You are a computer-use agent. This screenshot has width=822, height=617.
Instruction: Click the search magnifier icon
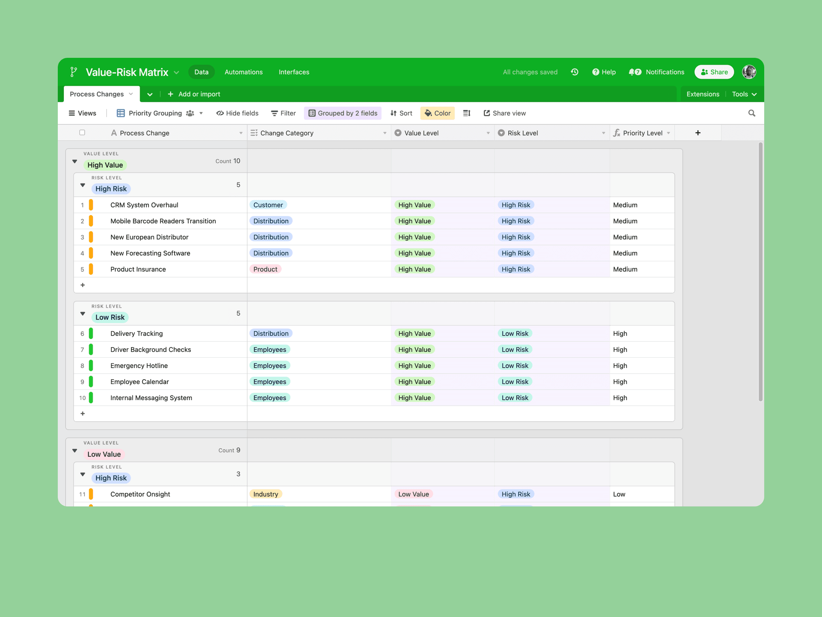[752, 113]
